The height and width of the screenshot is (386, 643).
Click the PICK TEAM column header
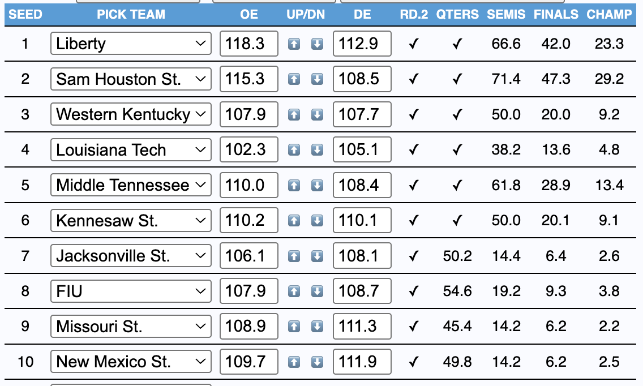pyautogui.click(x=131, y=15)
